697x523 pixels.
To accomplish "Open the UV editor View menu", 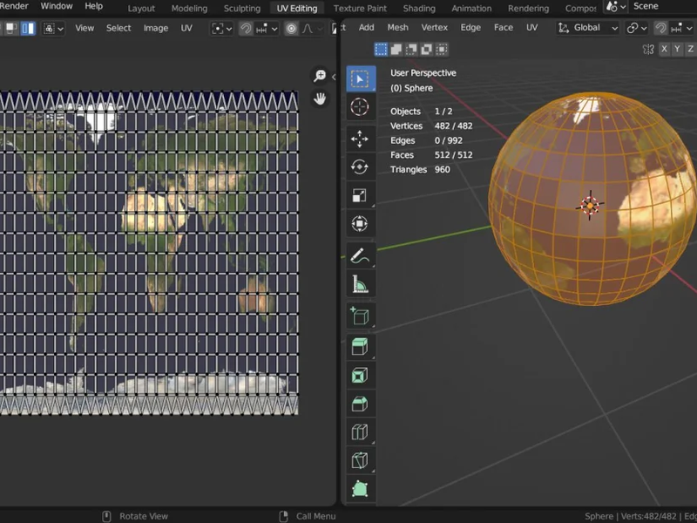I will [x=85, y=28].
